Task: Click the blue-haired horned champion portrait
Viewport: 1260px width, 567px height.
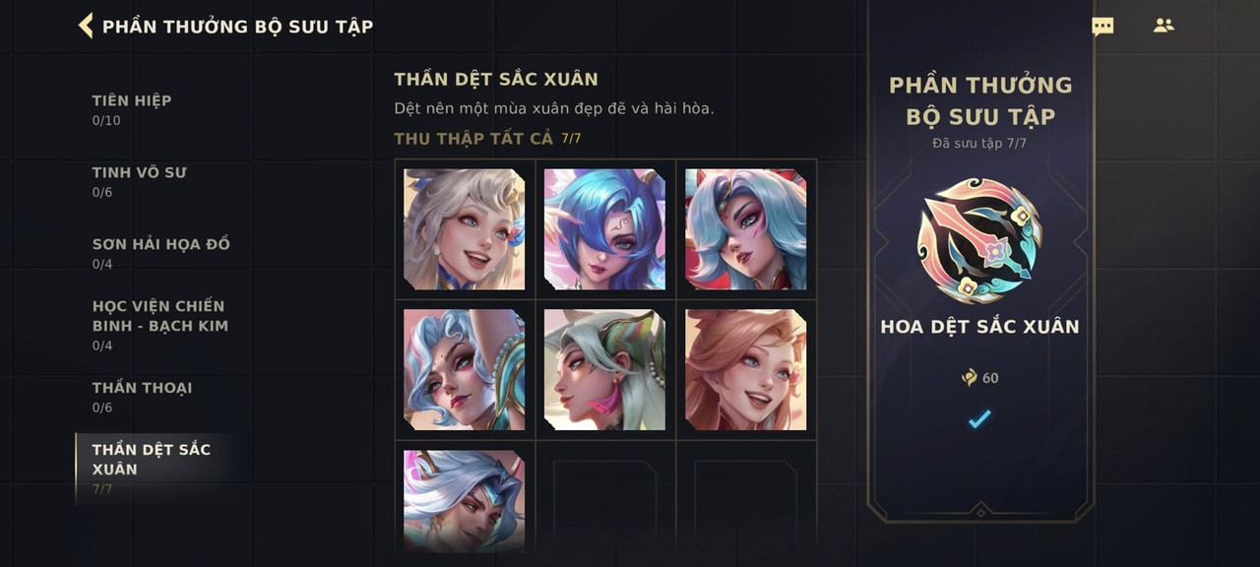Action: [605, 229]
